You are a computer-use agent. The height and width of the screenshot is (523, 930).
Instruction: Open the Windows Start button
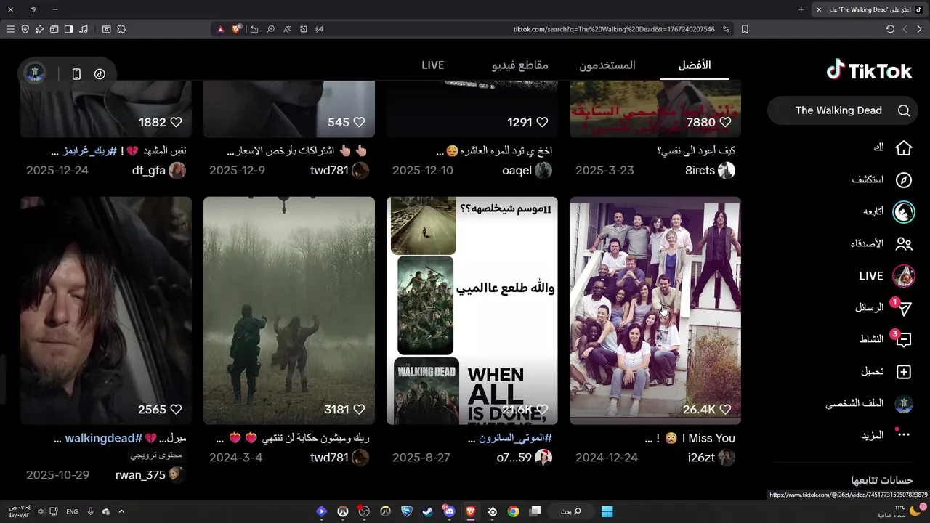[x=607, y=511]
